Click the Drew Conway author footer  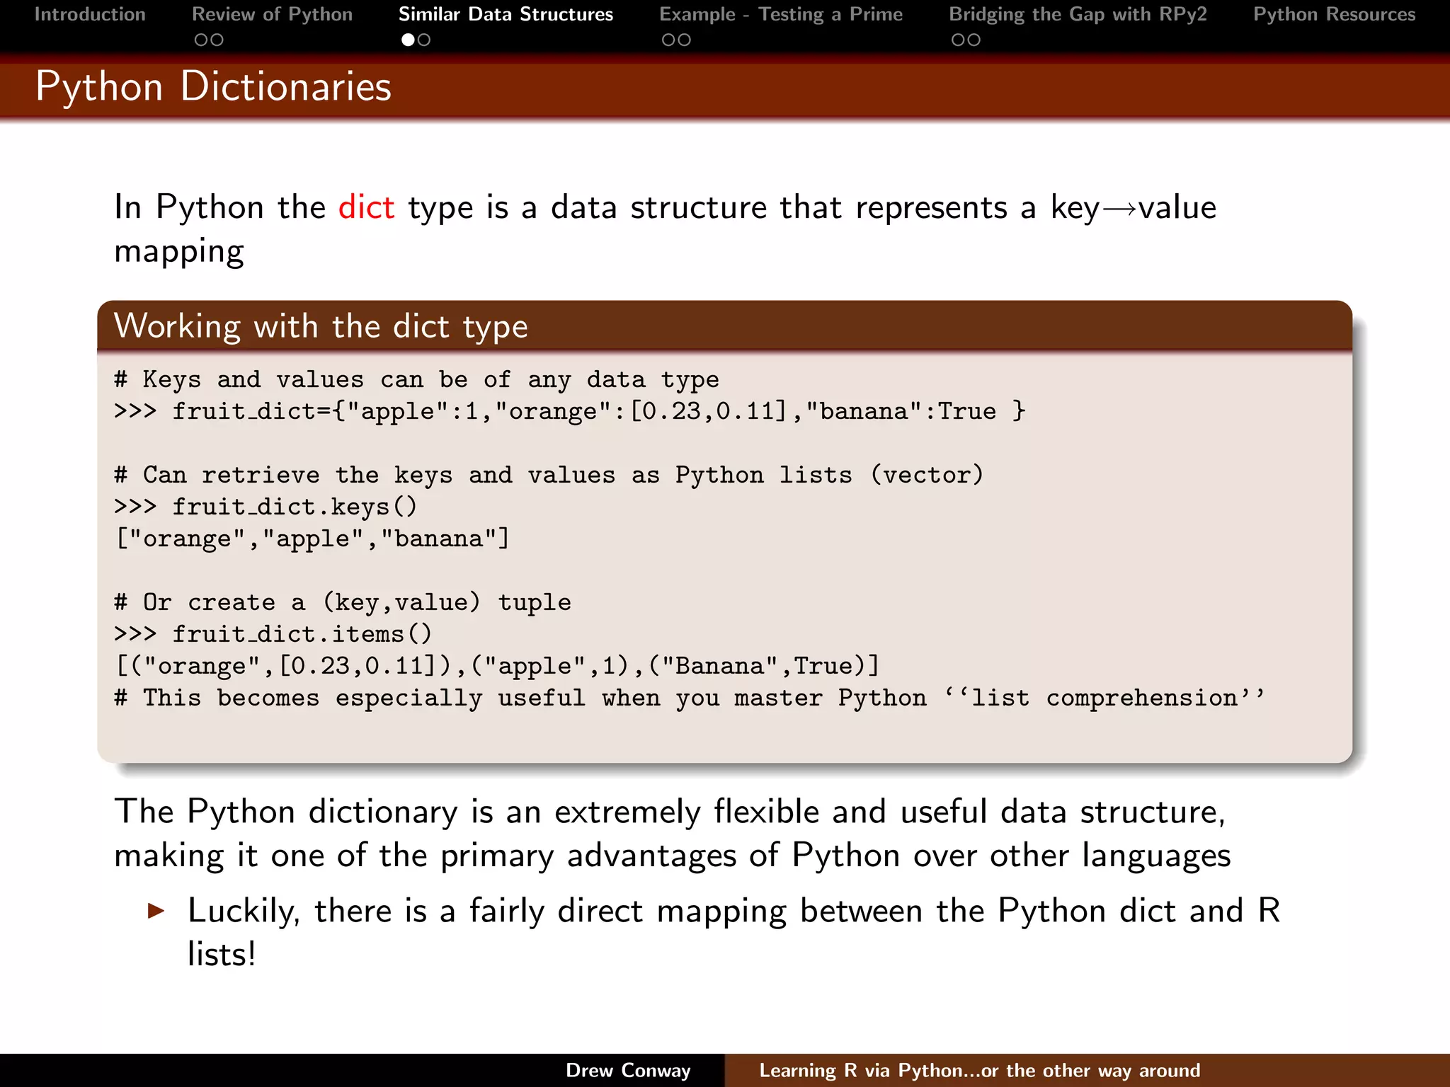click(x=628, y=1070)
